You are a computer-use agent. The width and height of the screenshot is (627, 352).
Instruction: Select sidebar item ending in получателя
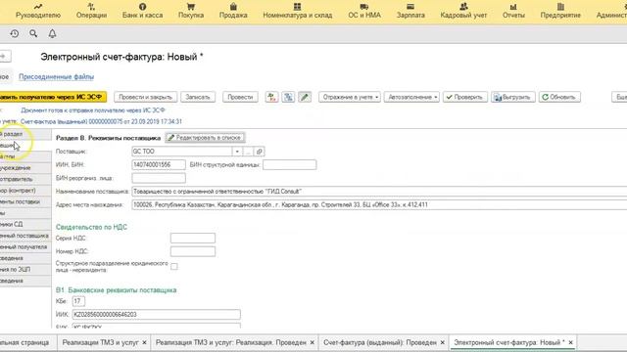pyautogui.click(x=25, y=247)
